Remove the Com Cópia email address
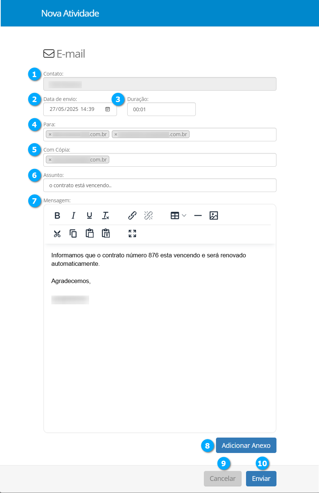This screenshot has width=319, height=493. click(50, 160)
